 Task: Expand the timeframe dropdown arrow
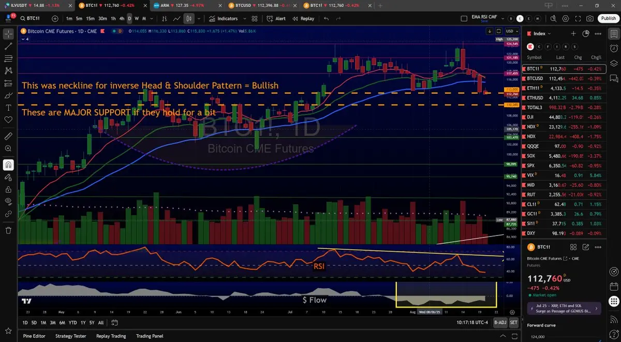pyautogui.click(x=152, y=19)
